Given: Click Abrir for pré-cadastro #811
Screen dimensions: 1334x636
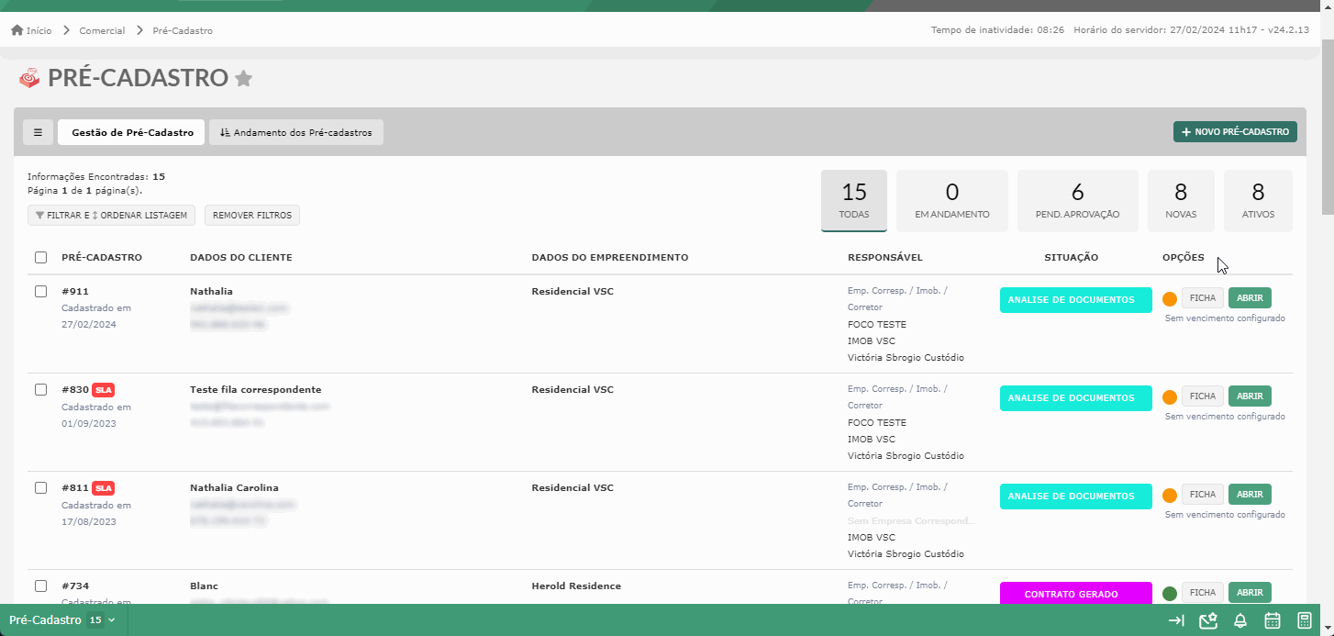Looking at the screenshot, I should (x=1250, y=495).
